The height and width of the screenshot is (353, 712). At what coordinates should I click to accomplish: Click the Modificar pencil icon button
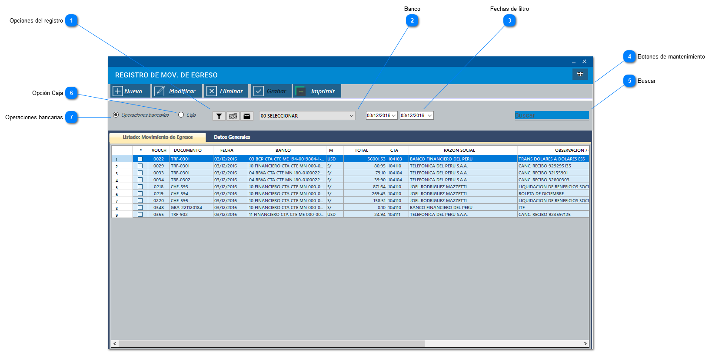pos(177,91)
